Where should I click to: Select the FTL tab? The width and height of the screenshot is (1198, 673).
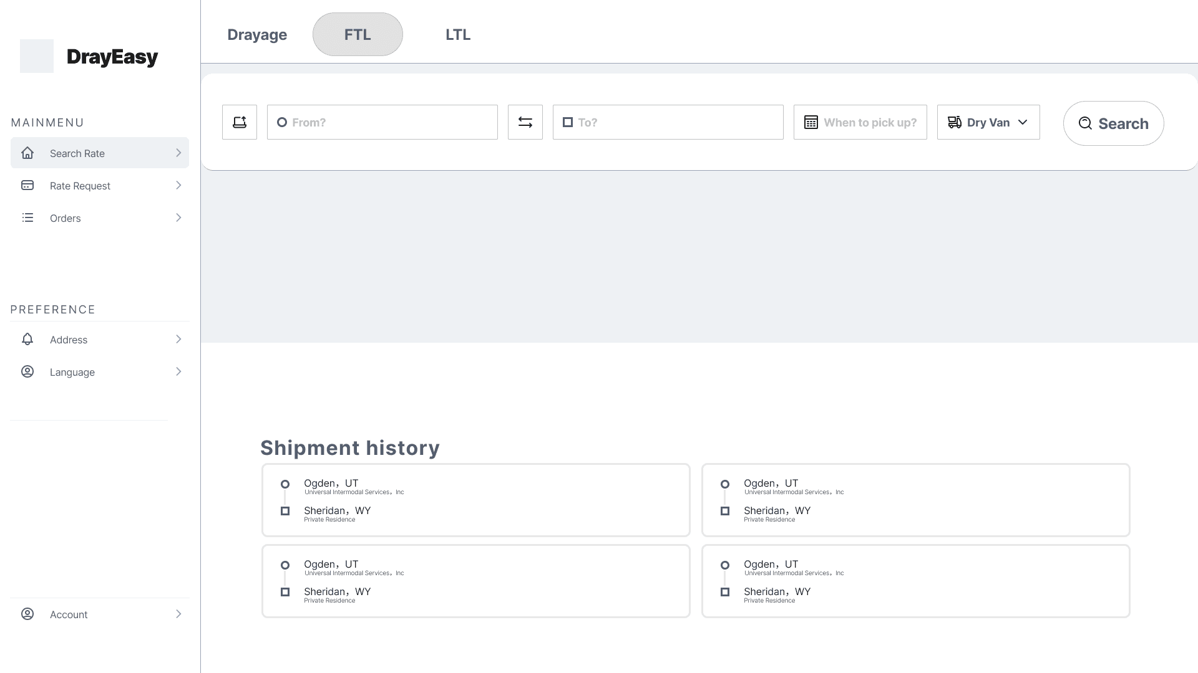358,35
